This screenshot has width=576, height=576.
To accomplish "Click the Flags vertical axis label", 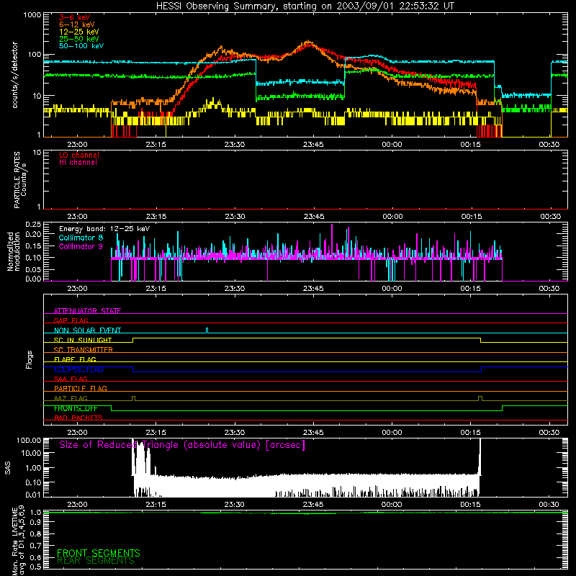I will tap(29, 359).
